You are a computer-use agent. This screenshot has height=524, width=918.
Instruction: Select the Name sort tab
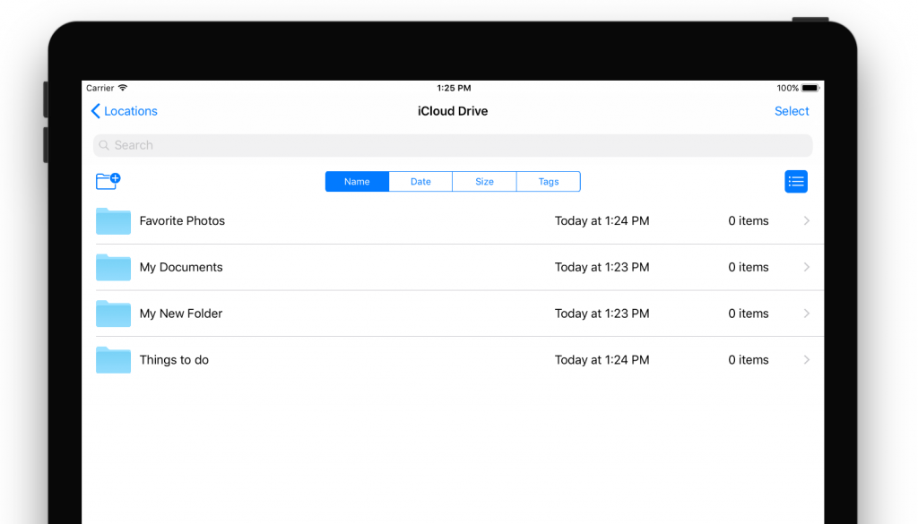pyautogui.click(x=357, y=180)
